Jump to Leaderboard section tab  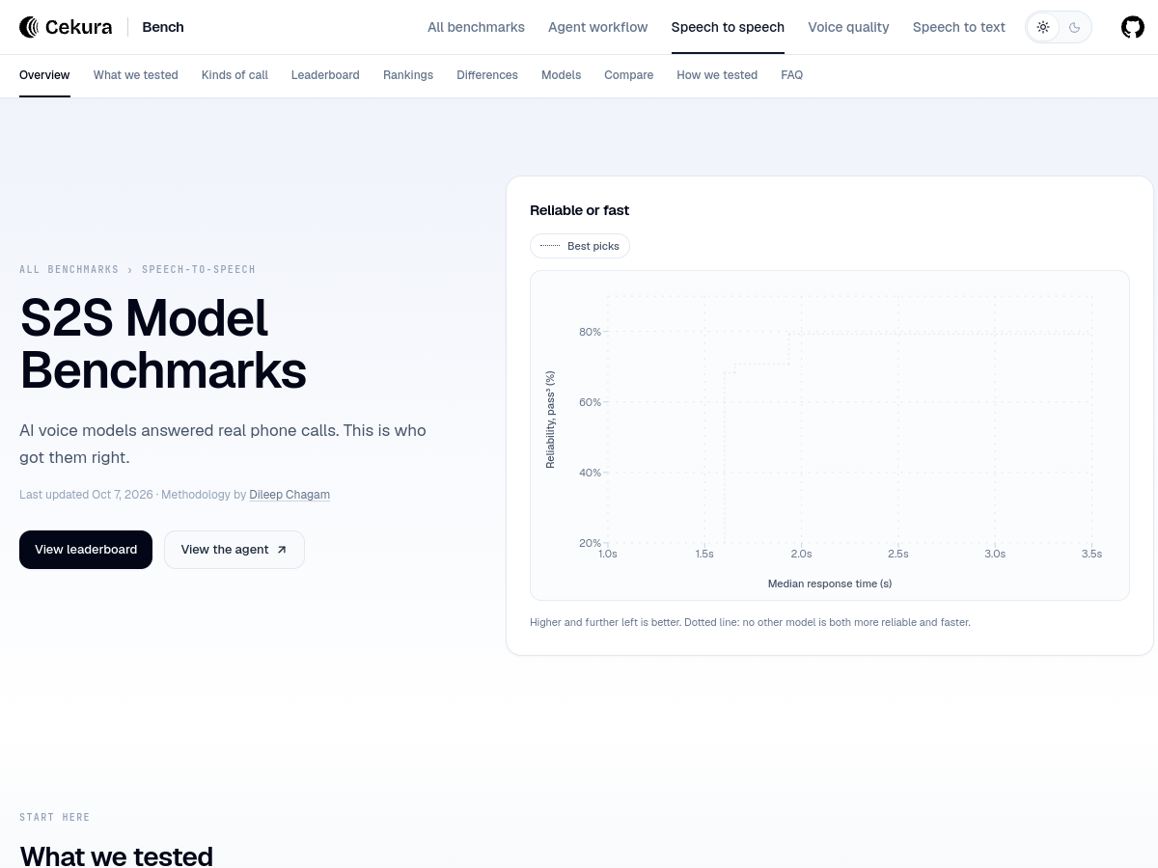[x=325, y=75]
